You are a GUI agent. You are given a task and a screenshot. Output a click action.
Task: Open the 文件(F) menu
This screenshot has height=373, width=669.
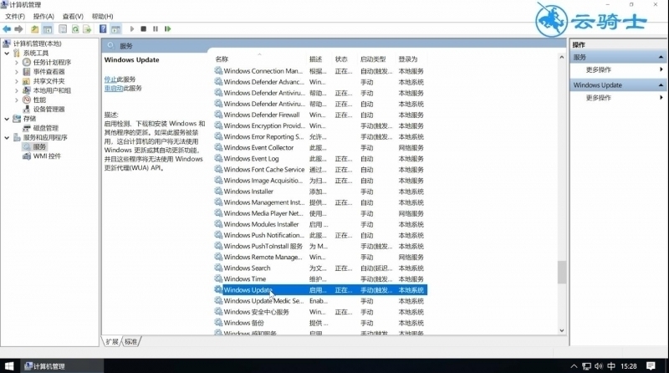[15, 16]
